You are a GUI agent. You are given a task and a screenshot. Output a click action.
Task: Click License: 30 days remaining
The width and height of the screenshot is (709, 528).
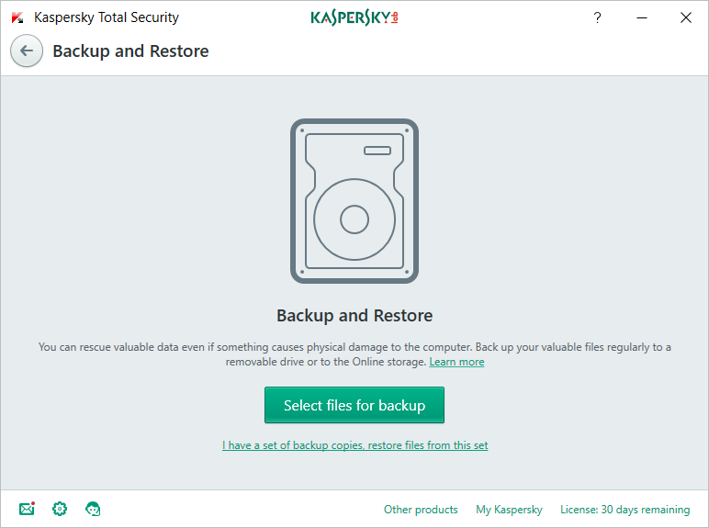pyautogui.click(x=625, y=510)
